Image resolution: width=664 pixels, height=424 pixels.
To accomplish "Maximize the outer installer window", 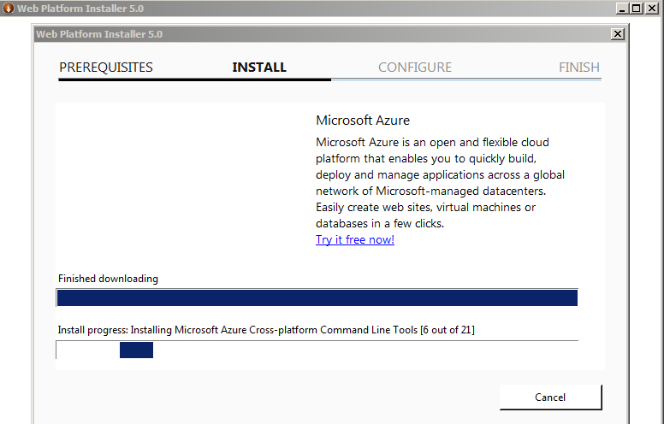I will coord(636,8).
